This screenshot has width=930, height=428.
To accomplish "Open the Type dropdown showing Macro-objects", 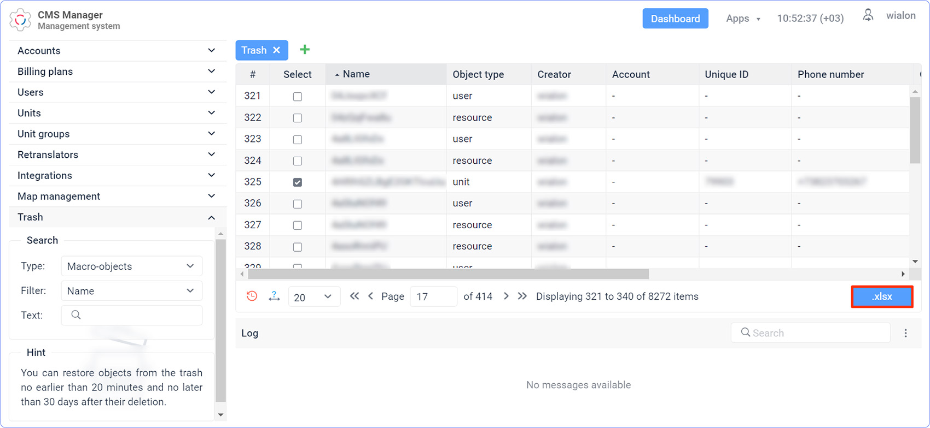I will tap(131, 266).
